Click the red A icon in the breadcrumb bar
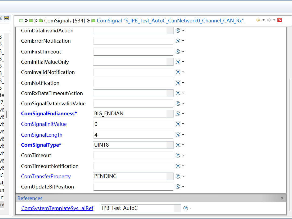The width and height of the screenshot is (292, 219). tap(280, 20)
